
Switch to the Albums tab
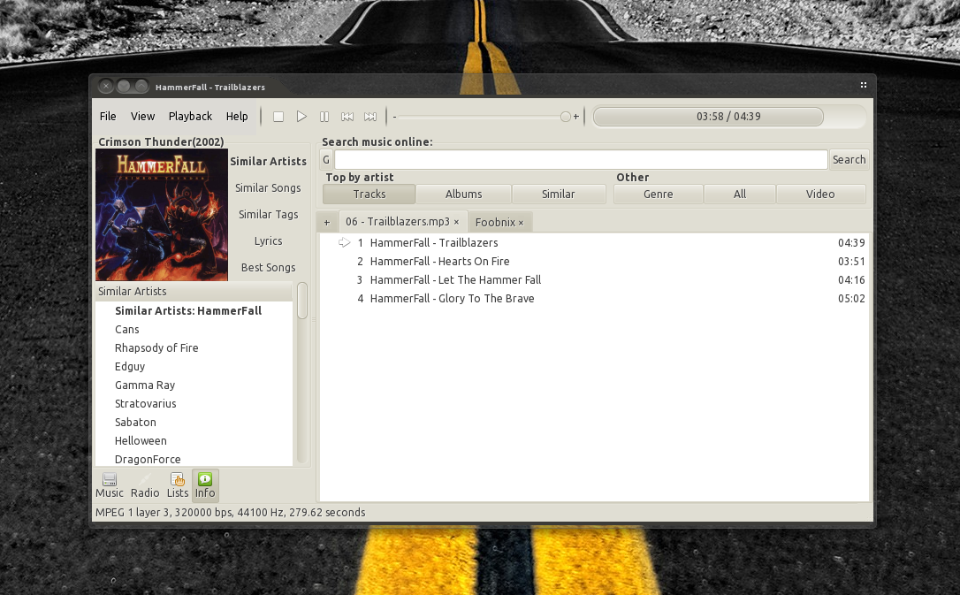click(x=464, y=194)
